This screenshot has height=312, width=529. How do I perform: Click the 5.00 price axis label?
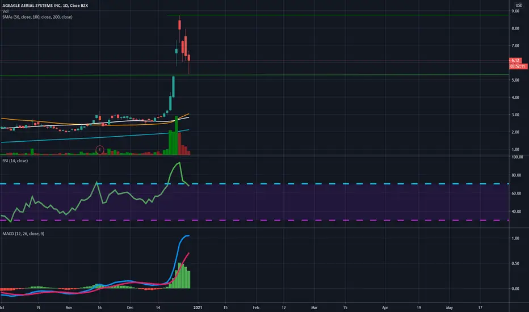point(515,81)
